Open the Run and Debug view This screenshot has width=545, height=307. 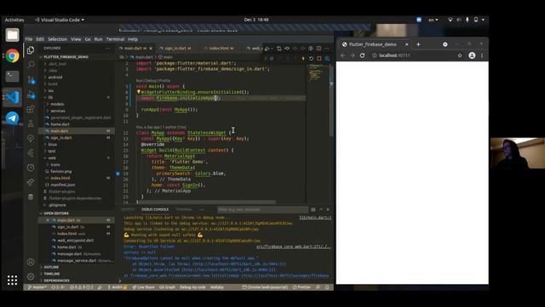click(x=31, y=95)
